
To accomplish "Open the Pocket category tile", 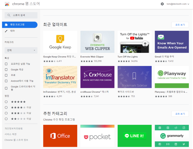I will pos(97,136).
